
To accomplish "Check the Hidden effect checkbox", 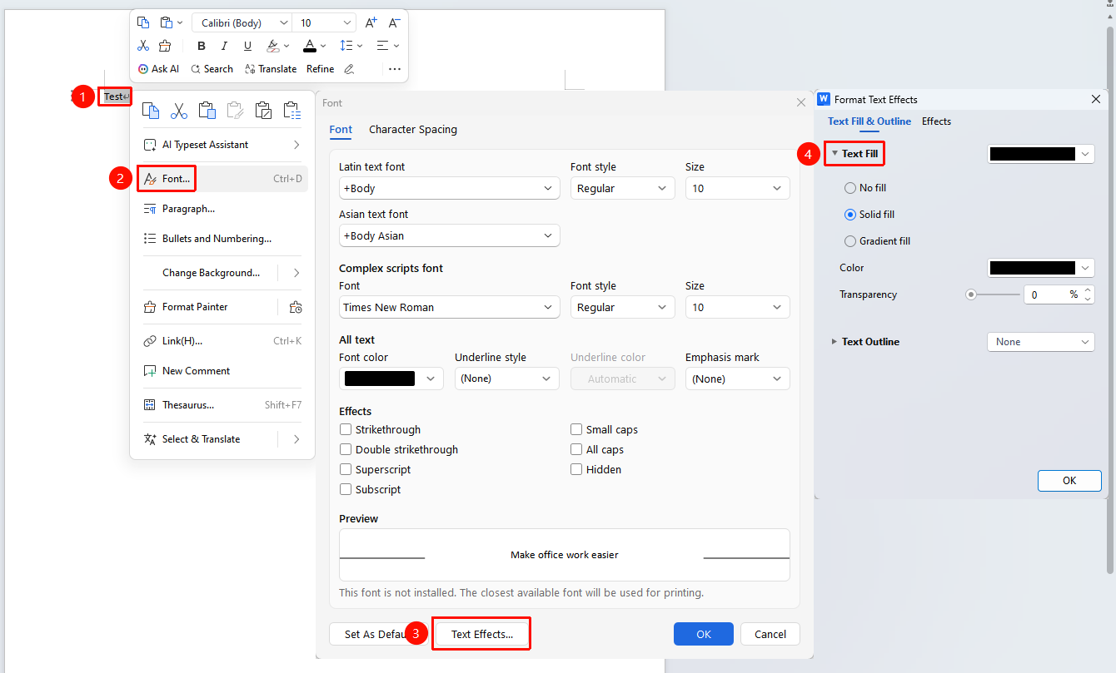I will [x=576, y=470].
